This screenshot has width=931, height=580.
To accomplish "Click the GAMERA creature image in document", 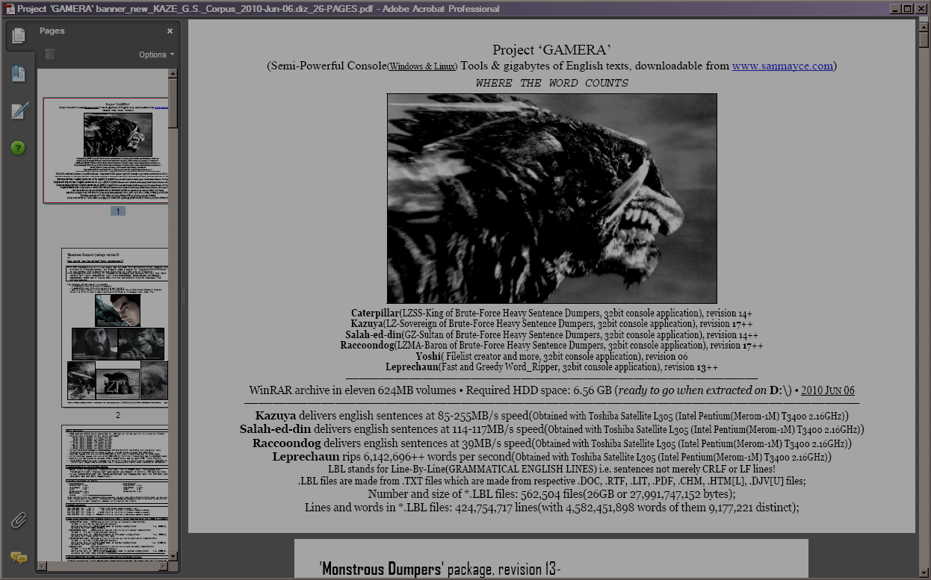I will (552, 198).
